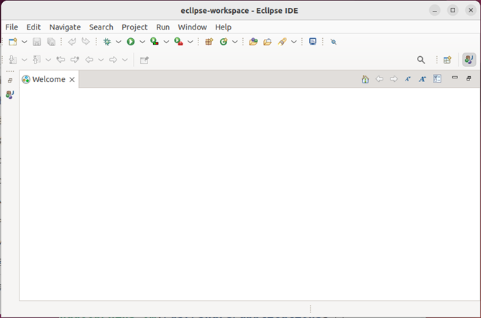Viewport: 481px width, 318px height.
Task: Click the Restore view panel icon on the Welcome tab bar
Action: click(x=469, y=78)
